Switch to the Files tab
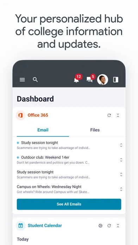 tap(95, 130)
